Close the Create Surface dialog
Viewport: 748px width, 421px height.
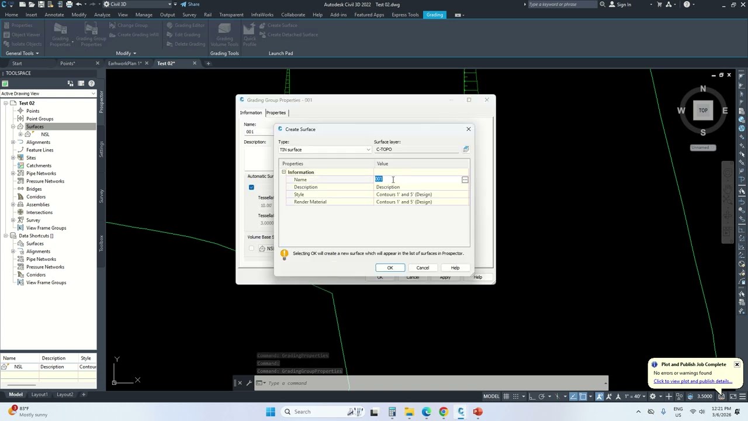(468, 129)
